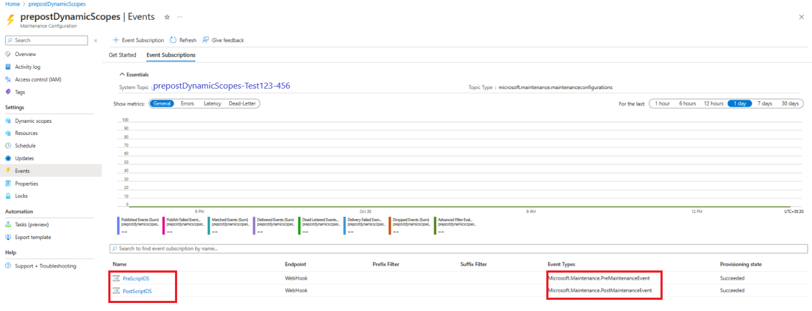Screen dimensions: 812x311
Task: Collapse the sidebar with double chevron
Action: [95, 41]
